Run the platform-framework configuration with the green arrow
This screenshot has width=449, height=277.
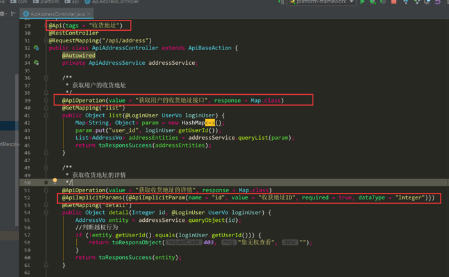click(363, 2)
